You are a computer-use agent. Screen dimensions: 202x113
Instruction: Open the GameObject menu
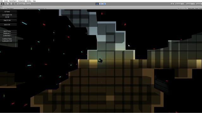pos(13,1)
